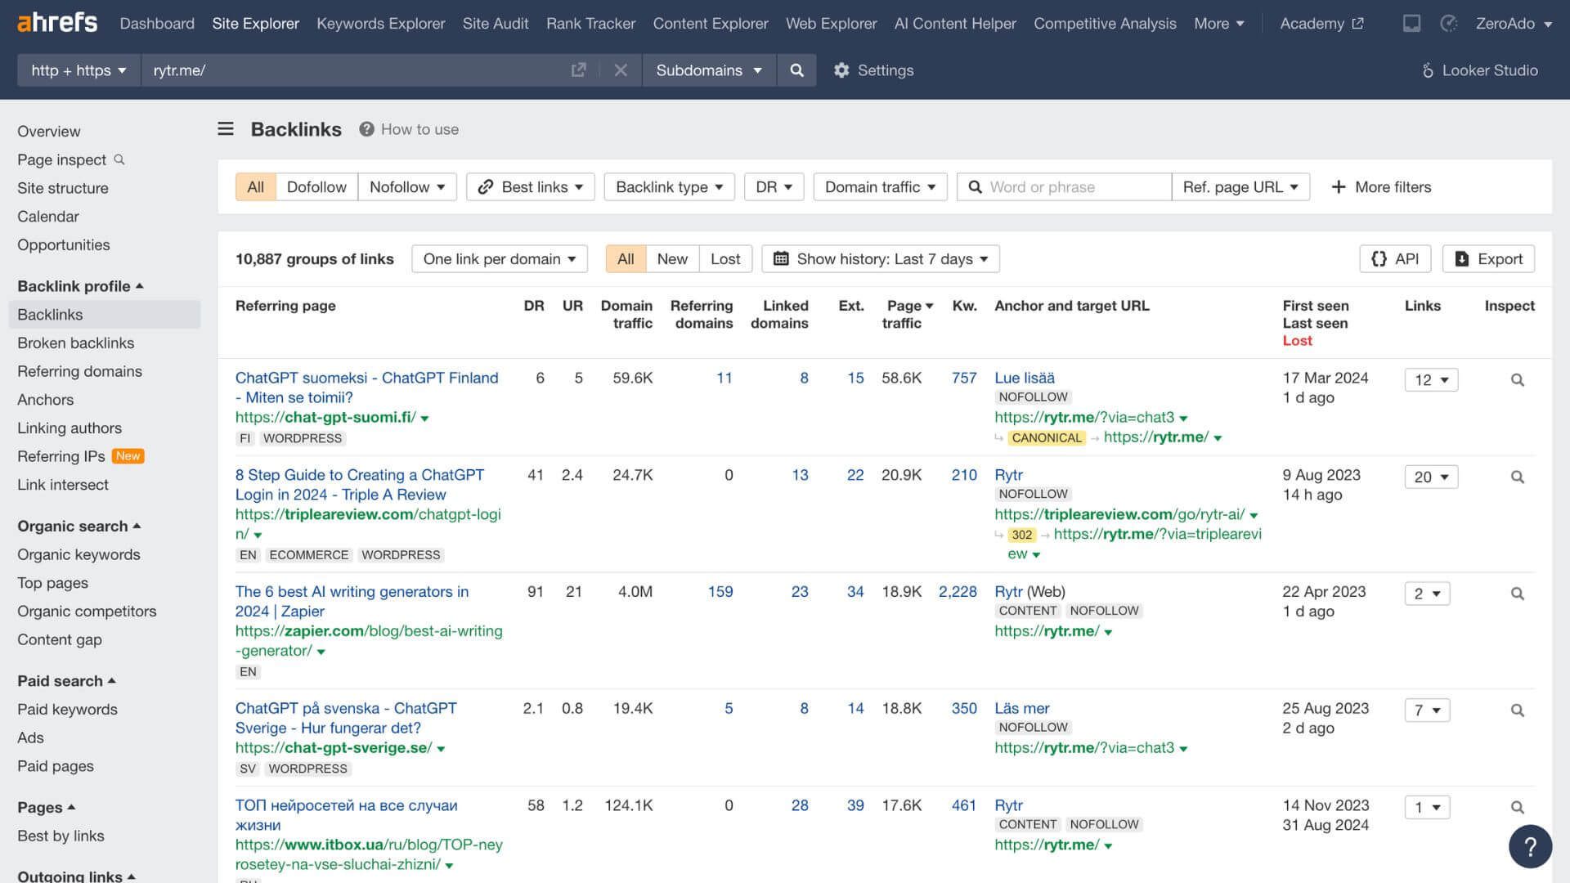Select All in New/Lost toggle

(x=626, y=259)
